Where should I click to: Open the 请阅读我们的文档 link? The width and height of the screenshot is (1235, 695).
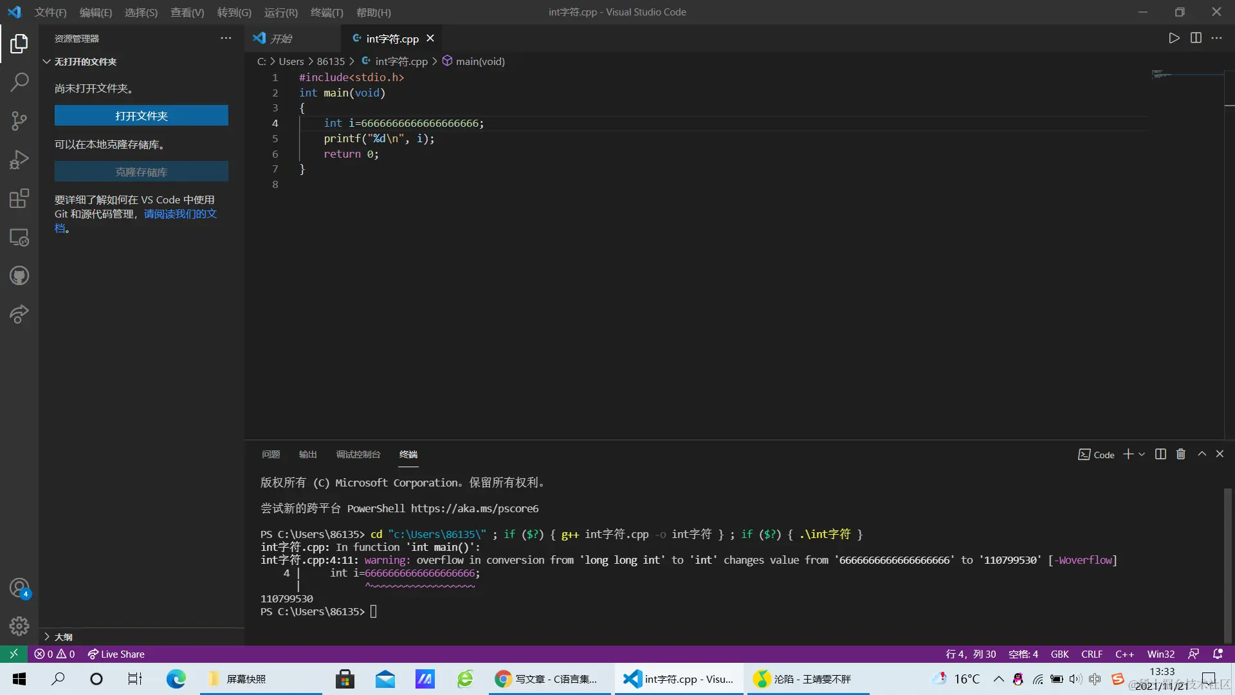180,214
